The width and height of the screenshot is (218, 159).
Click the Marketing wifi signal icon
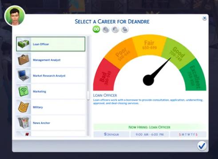24,91
